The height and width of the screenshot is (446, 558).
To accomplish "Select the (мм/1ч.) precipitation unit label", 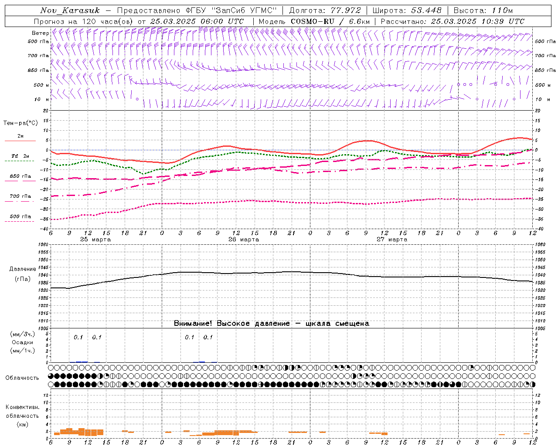I will (x=23, y=351).
